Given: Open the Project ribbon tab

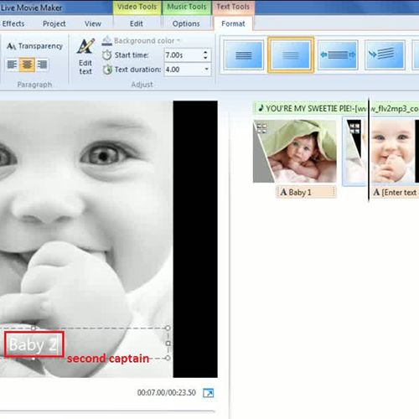Looking at the screenshot, I should (x=54, y=23).
